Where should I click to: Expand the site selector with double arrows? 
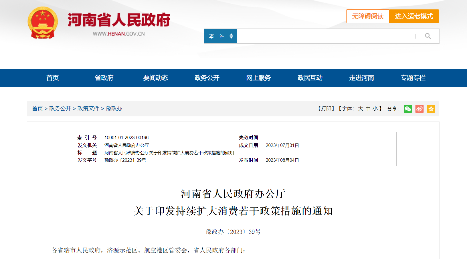(231, 36)
